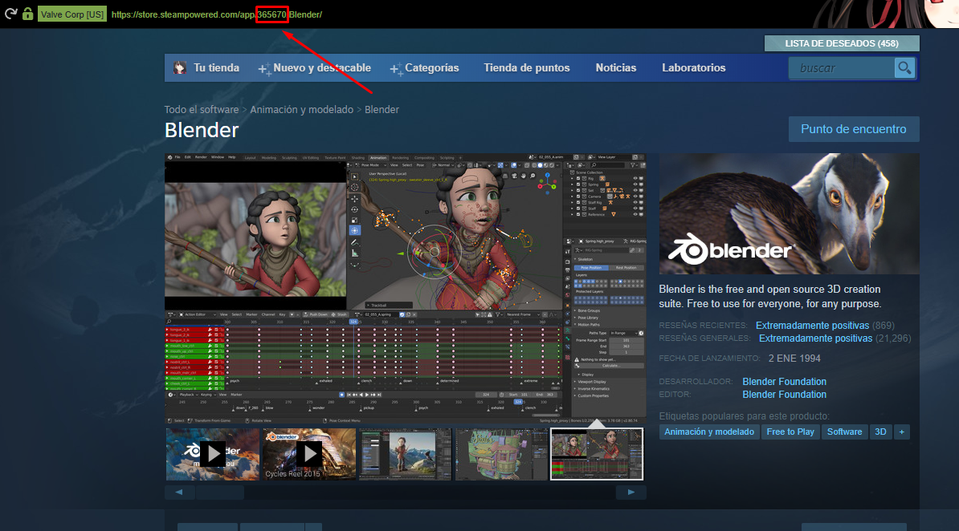Play the Cycles Reel 2015 video
Image resolution: width=959 pixels, height=531 pixels.
[x=309, y=454]
